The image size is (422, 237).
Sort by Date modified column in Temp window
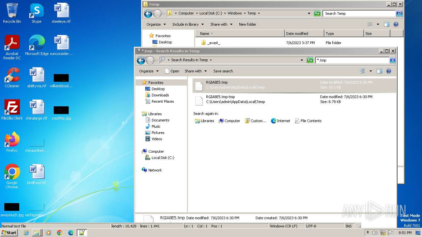pos(304,34)
